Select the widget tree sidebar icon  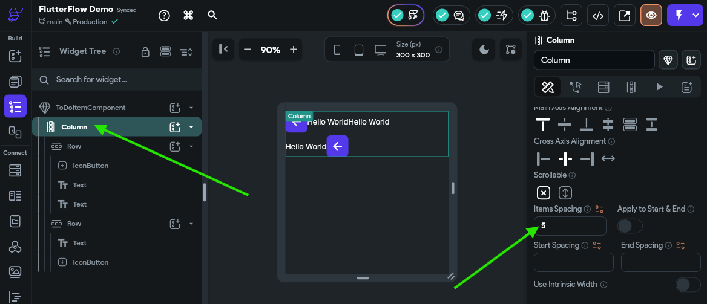click(x=15, y=106)
